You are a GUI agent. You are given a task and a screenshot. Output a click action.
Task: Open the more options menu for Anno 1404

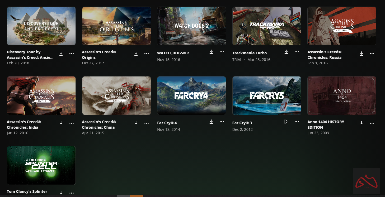coord(372,123)
